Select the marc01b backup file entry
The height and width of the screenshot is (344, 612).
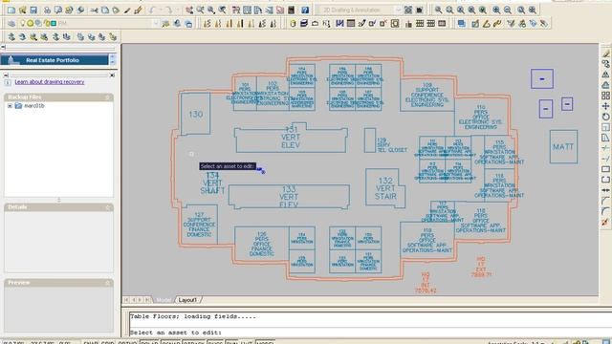coord(34,106)
